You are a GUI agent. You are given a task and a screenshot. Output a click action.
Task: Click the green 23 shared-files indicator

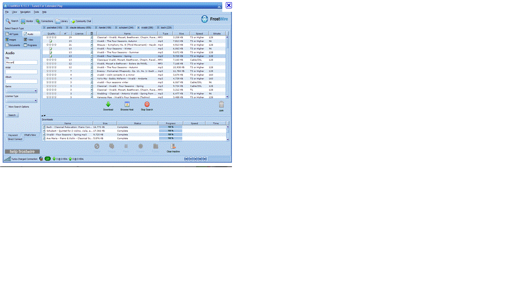point(48,159)
